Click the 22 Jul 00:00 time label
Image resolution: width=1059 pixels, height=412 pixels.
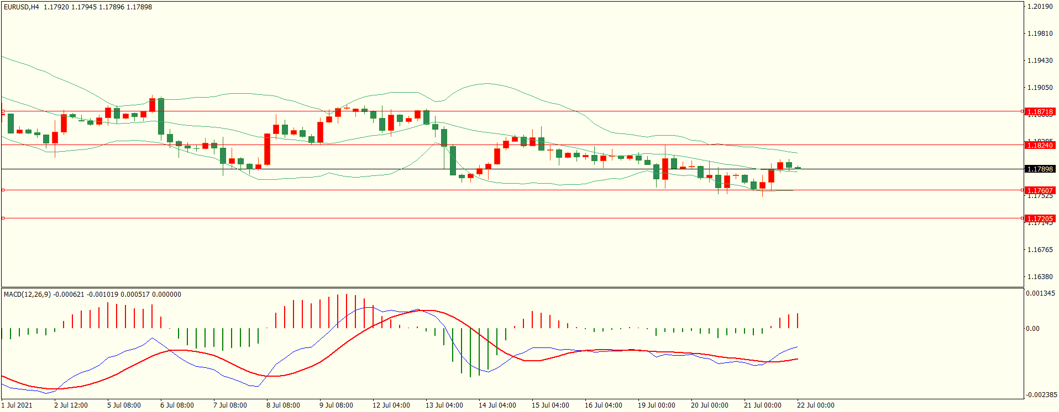815,405
